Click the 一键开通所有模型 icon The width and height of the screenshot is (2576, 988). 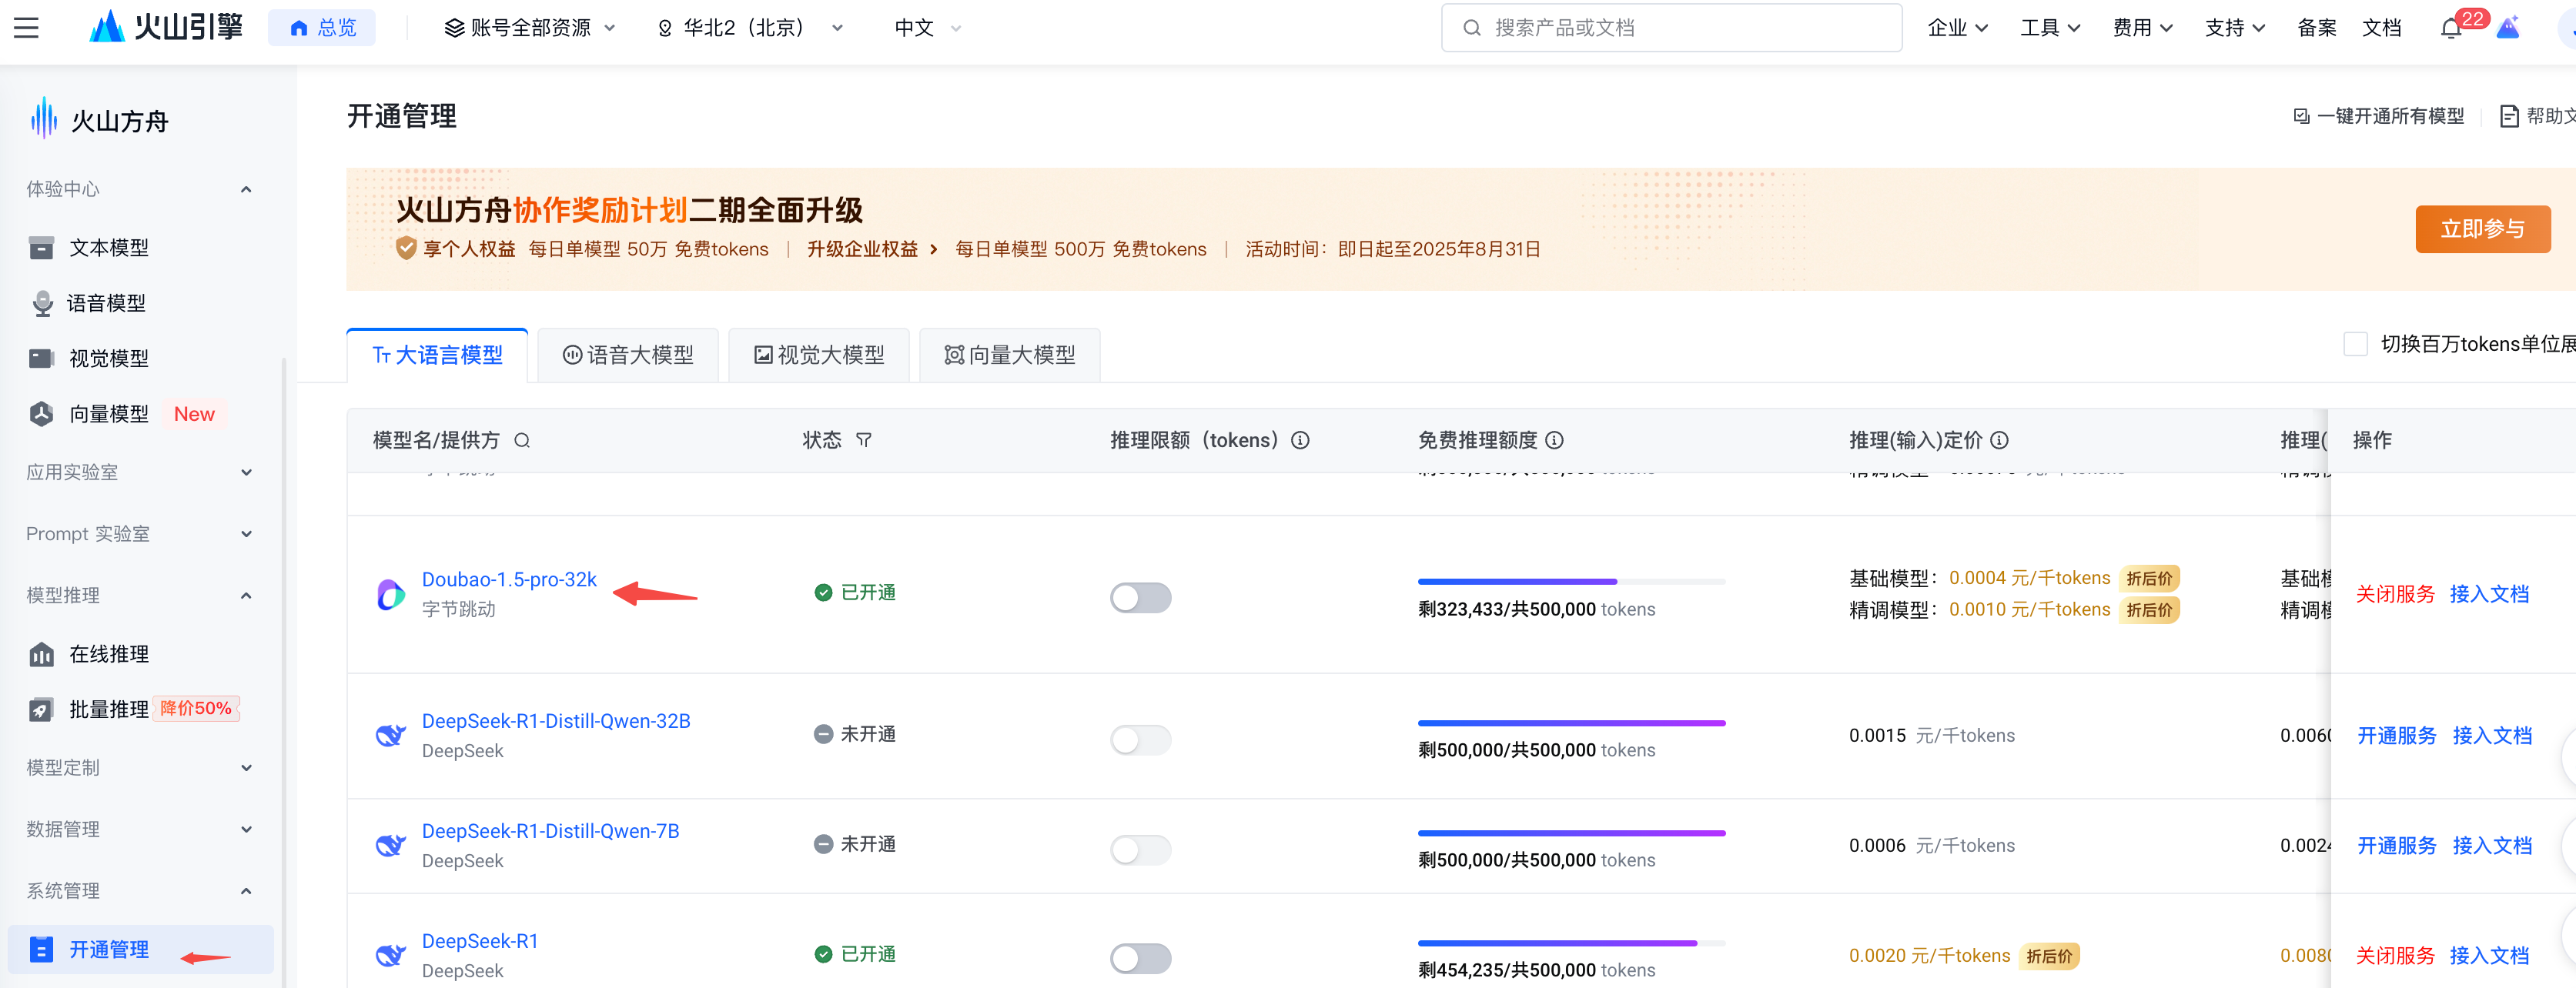(2301, 117)
